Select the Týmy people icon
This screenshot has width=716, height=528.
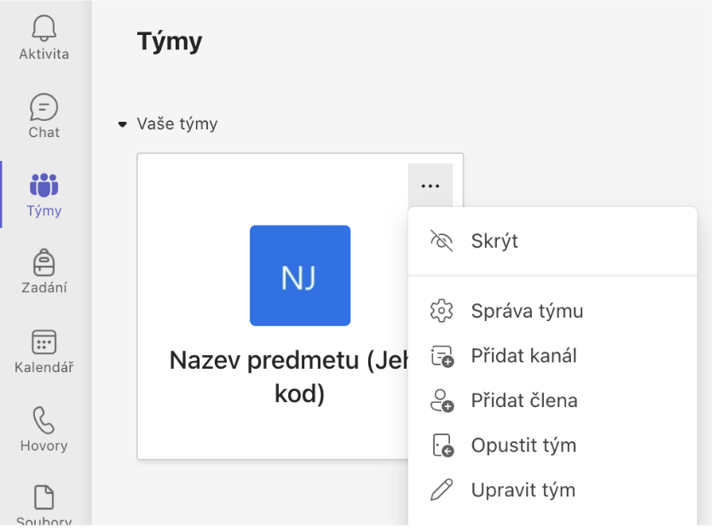point(43,185)
